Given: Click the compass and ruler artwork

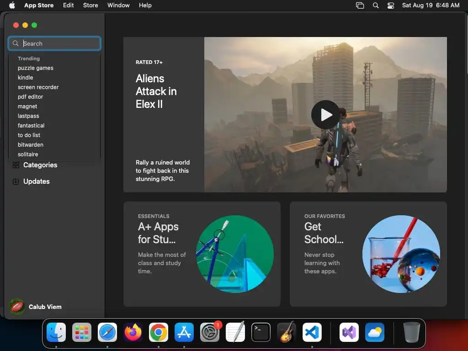Looking at the screenshot, I should [x=235, y=254].
